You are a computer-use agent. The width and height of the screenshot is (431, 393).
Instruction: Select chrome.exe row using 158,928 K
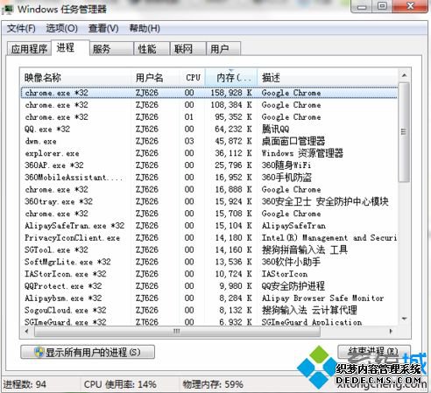tap(209, 93)
